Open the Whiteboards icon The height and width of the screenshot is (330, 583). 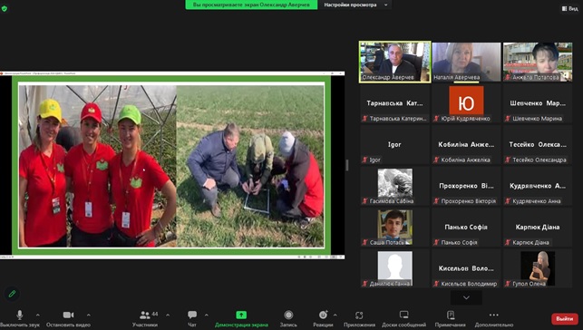(x=404, y=315)
